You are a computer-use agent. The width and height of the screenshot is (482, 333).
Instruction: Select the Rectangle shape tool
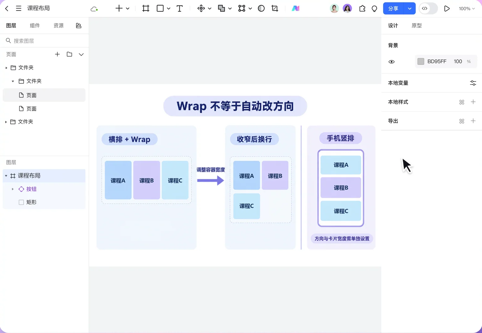coord(160,8)
